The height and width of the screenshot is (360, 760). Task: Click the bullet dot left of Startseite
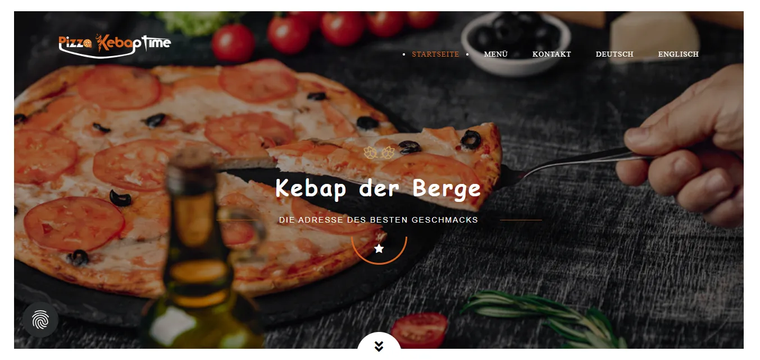coord(404,54)
